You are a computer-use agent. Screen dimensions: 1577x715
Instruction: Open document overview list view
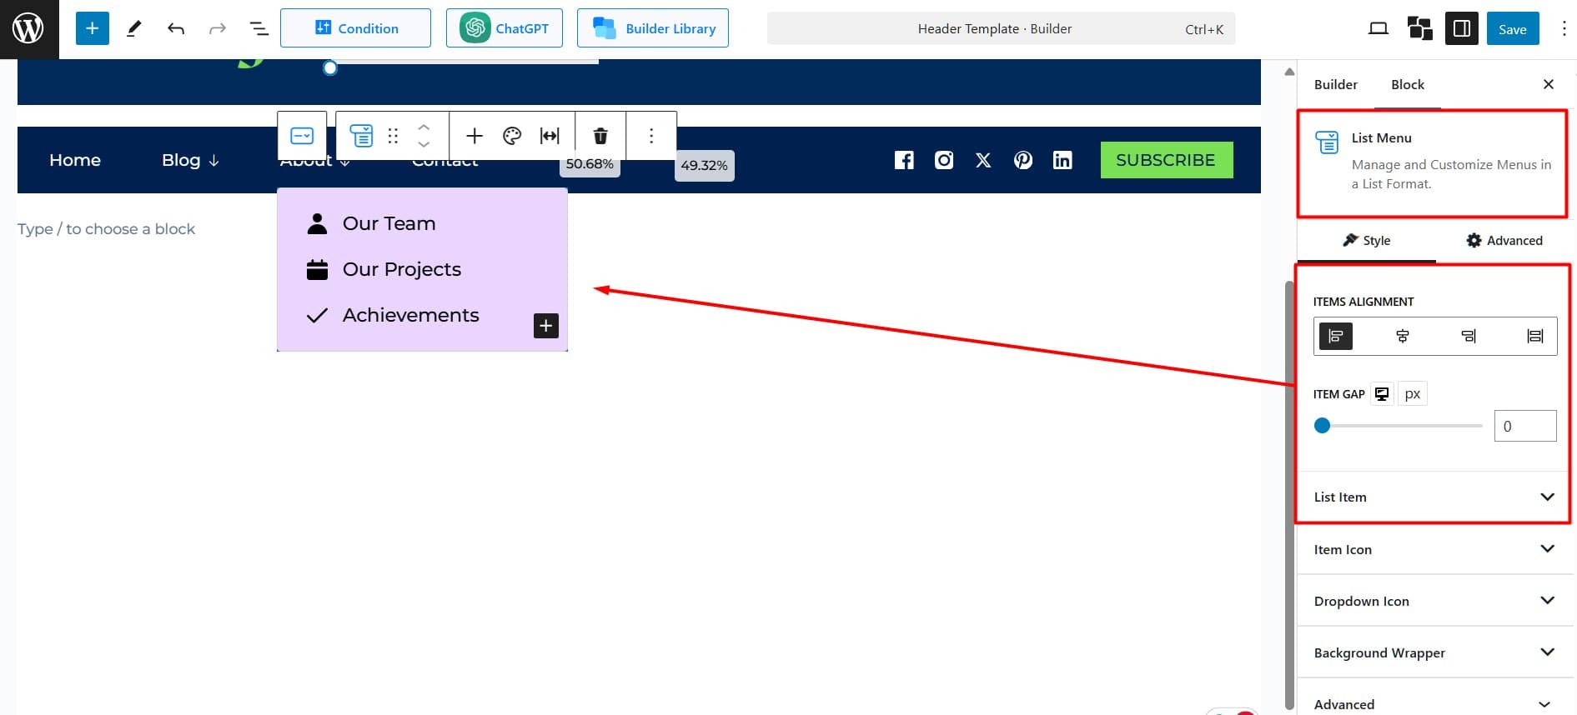pyautogui.click(x=259, y=29)
